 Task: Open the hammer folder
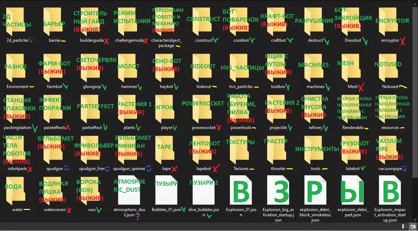tap(128, 68)
